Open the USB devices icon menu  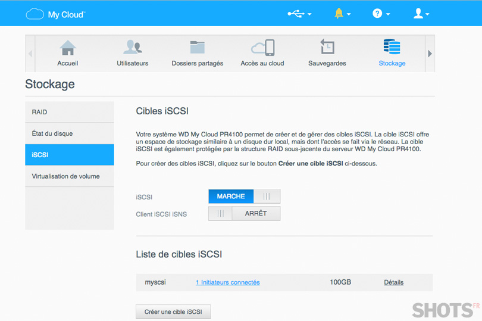tap(296, 14)
